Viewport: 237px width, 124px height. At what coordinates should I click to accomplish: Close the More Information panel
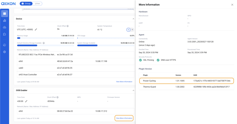(x=232, y=5)
